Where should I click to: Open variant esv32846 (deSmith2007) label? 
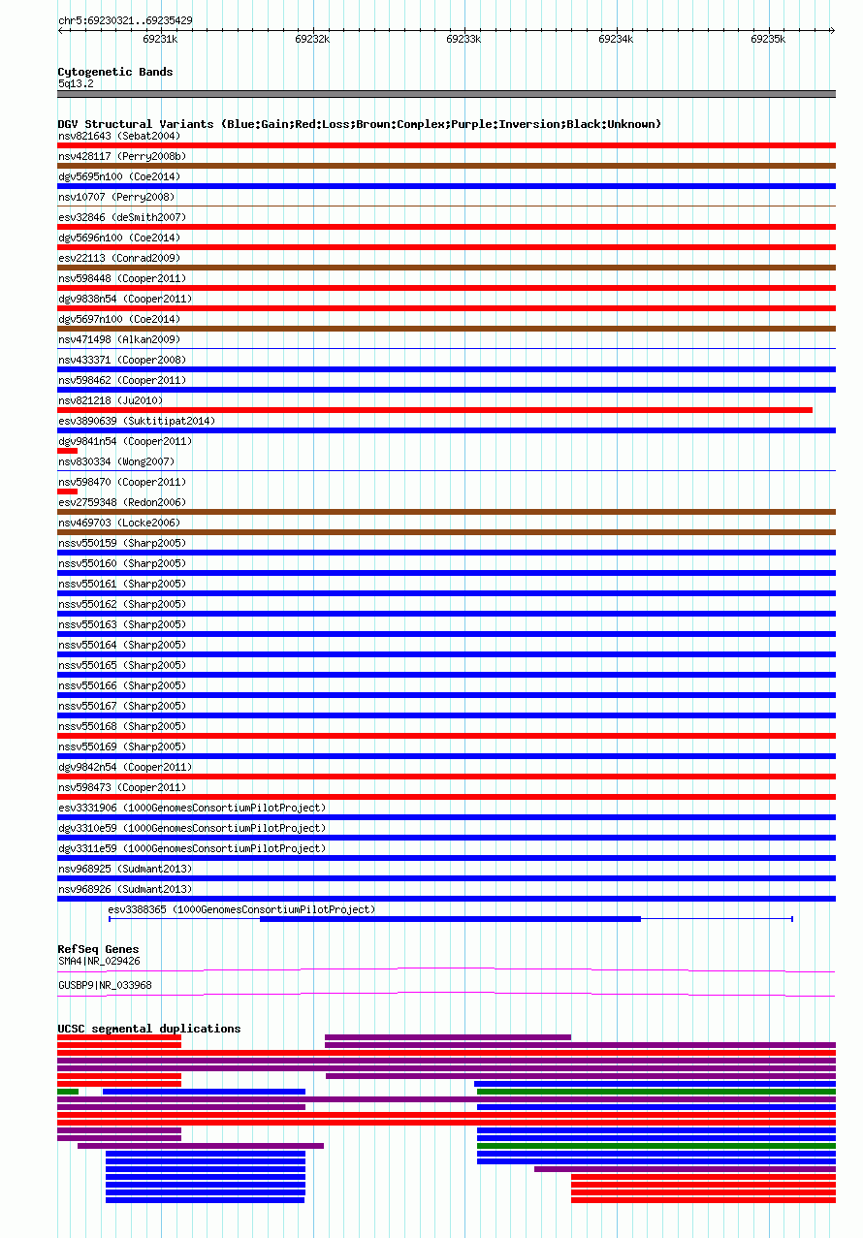click(122, 217)
